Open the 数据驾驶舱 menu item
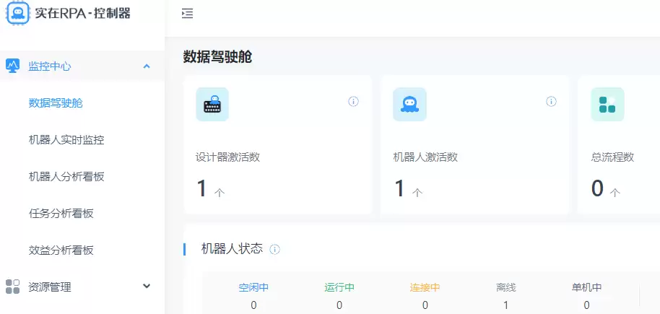This screenshot has height=314, width=660. (x=56, y=103)
